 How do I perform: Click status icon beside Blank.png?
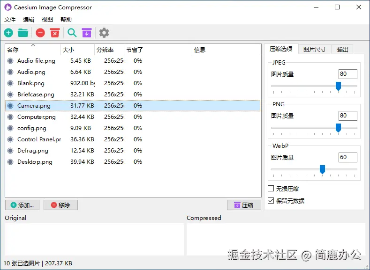click(10, 83)
